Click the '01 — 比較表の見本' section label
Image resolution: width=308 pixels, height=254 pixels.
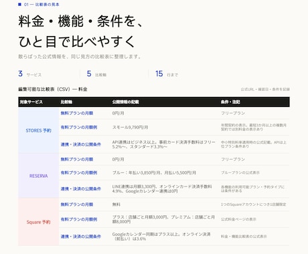tap(42, 4)
